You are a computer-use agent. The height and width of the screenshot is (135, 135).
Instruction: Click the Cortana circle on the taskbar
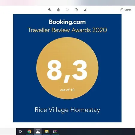coord(20,131)
